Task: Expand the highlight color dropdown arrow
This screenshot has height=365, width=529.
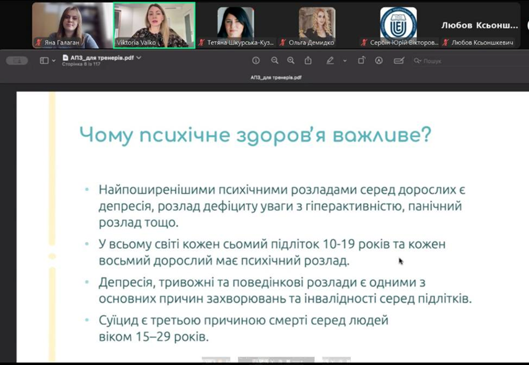Action: pos(345,61)
